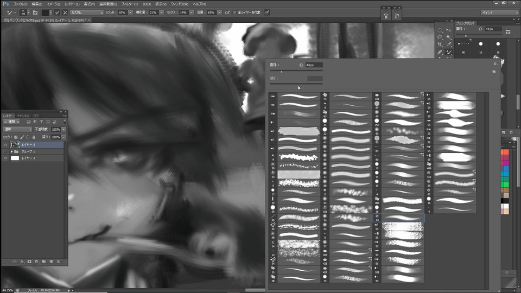
Task: Open the layer opacity 100% dropdown
Action: click(63, 129)
